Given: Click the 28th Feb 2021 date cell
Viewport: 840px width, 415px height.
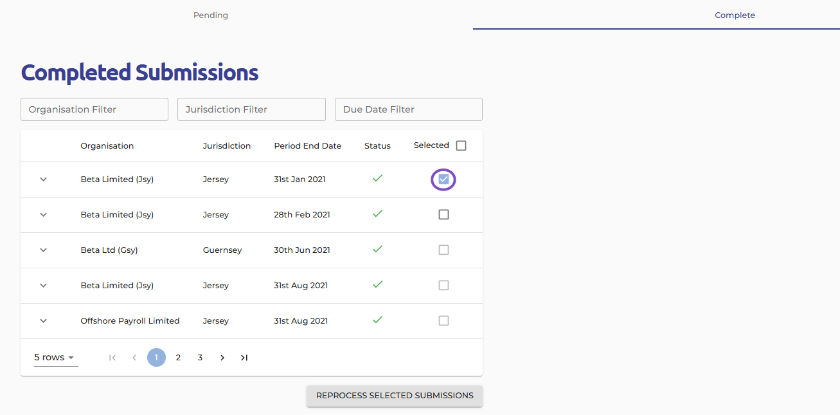Looking at the screenshot, I should (302, 215).
